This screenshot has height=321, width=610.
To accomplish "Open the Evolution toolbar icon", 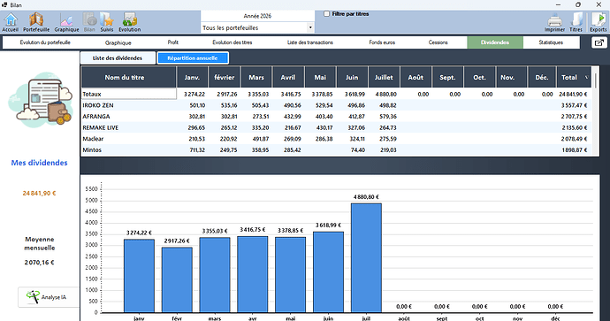I will point(130,22).
